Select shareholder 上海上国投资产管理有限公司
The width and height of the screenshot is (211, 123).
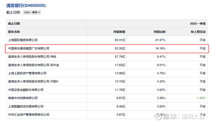27,73
